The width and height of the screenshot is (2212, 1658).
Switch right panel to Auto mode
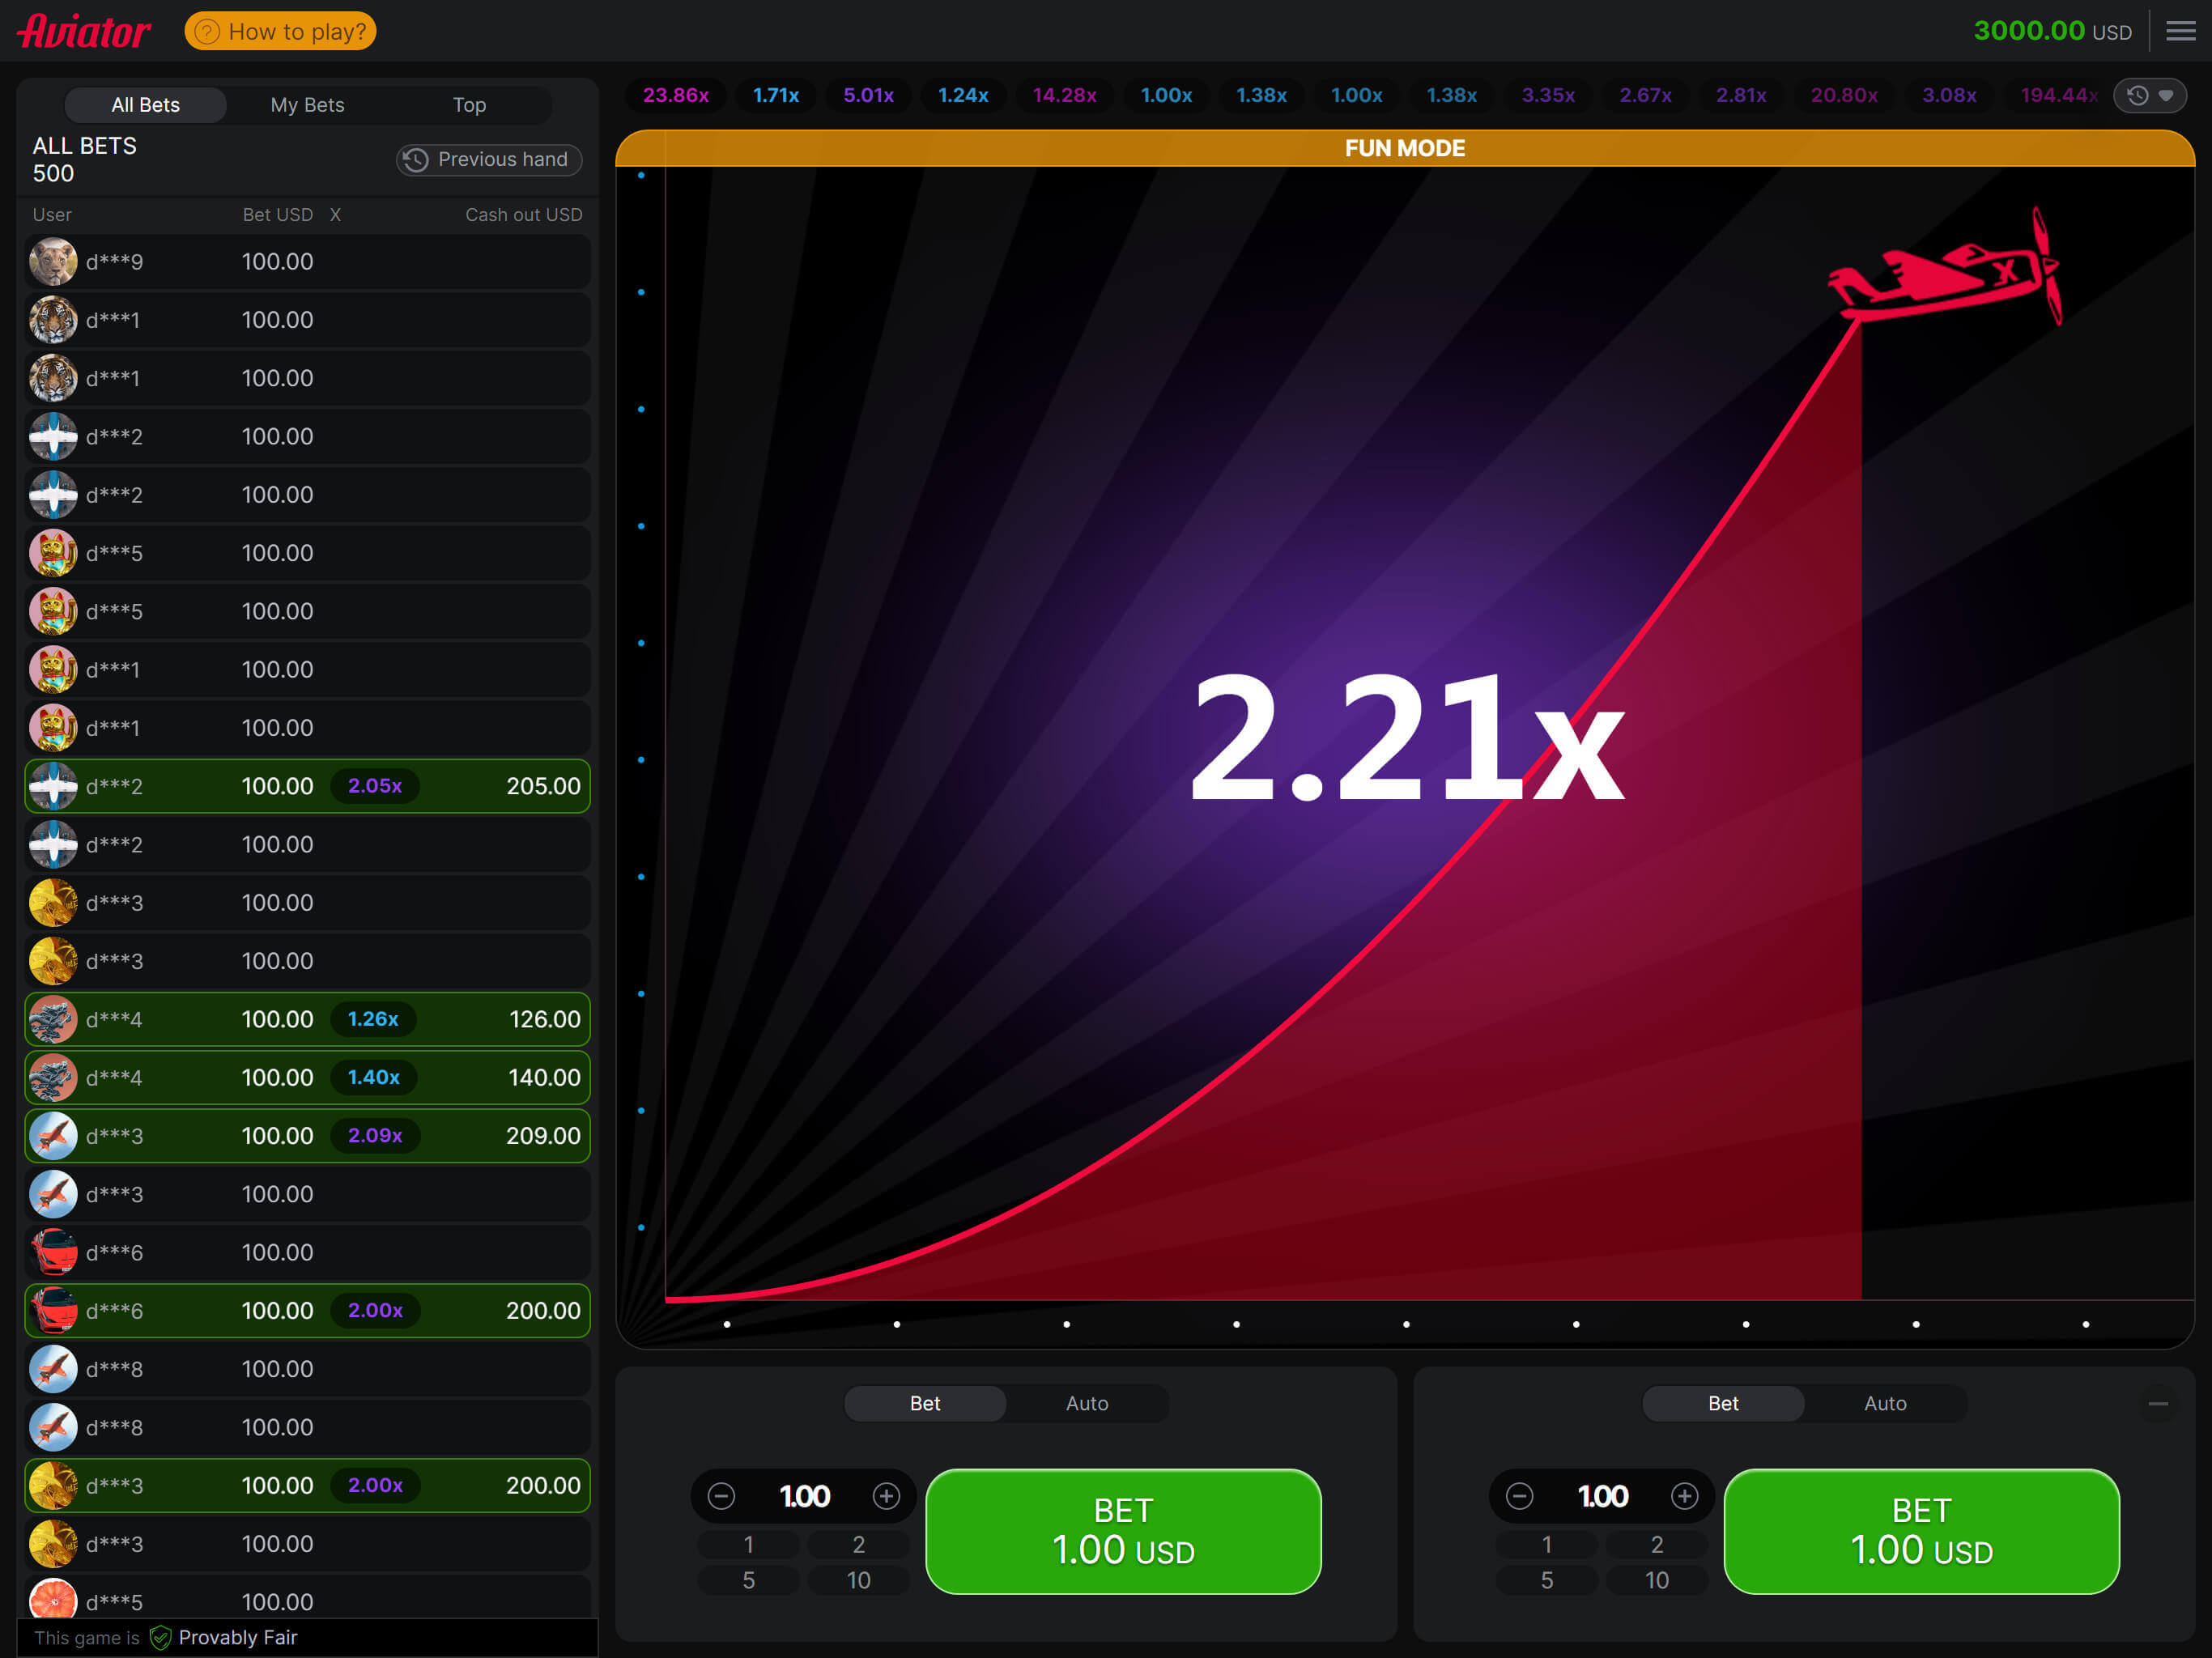(x=1884, y=1403)
